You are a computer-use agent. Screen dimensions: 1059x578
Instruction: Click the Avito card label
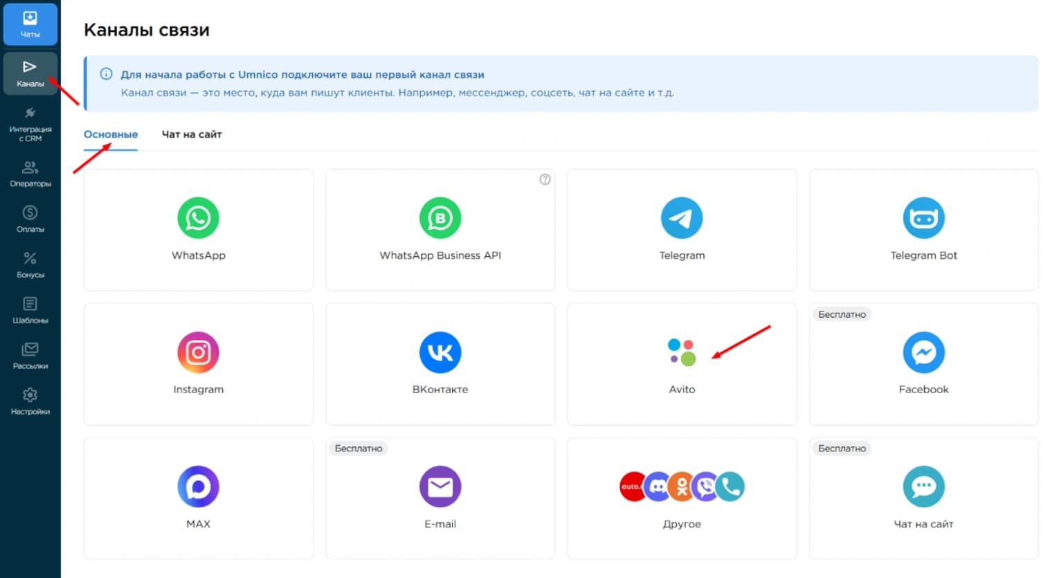pyautogui.click(x=682, y=390)
